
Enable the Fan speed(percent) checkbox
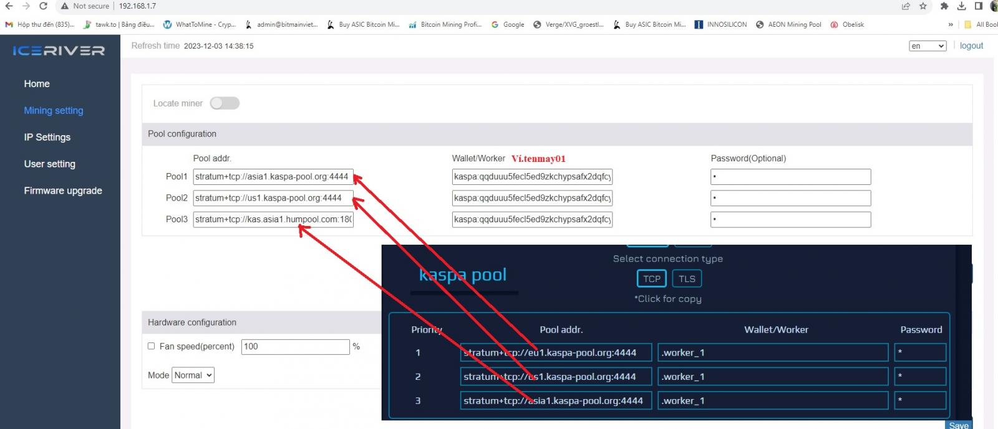(151, 346)
